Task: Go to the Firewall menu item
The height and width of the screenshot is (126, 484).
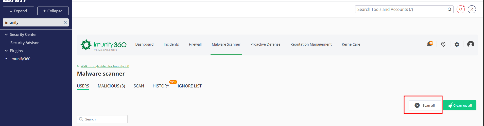Action: (195, 44)
